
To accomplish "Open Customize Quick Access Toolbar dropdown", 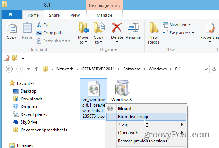I will click(23, 58).
